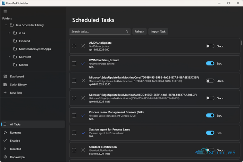Expand the cFos folder node

tap(9, 33)
